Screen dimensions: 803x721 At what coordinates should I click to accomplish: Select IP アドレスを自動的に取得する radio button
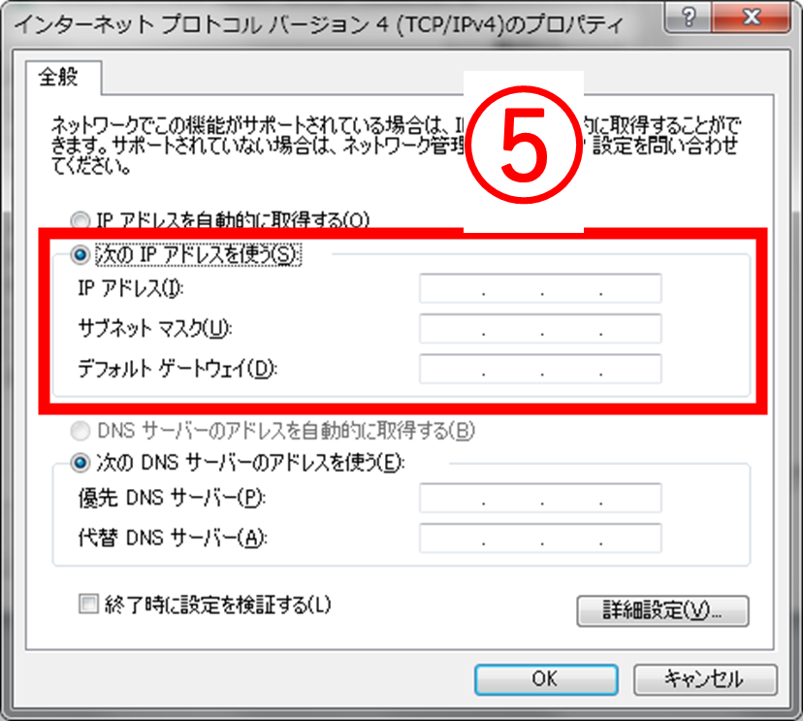pyautogui.click(x=80, y=220)
